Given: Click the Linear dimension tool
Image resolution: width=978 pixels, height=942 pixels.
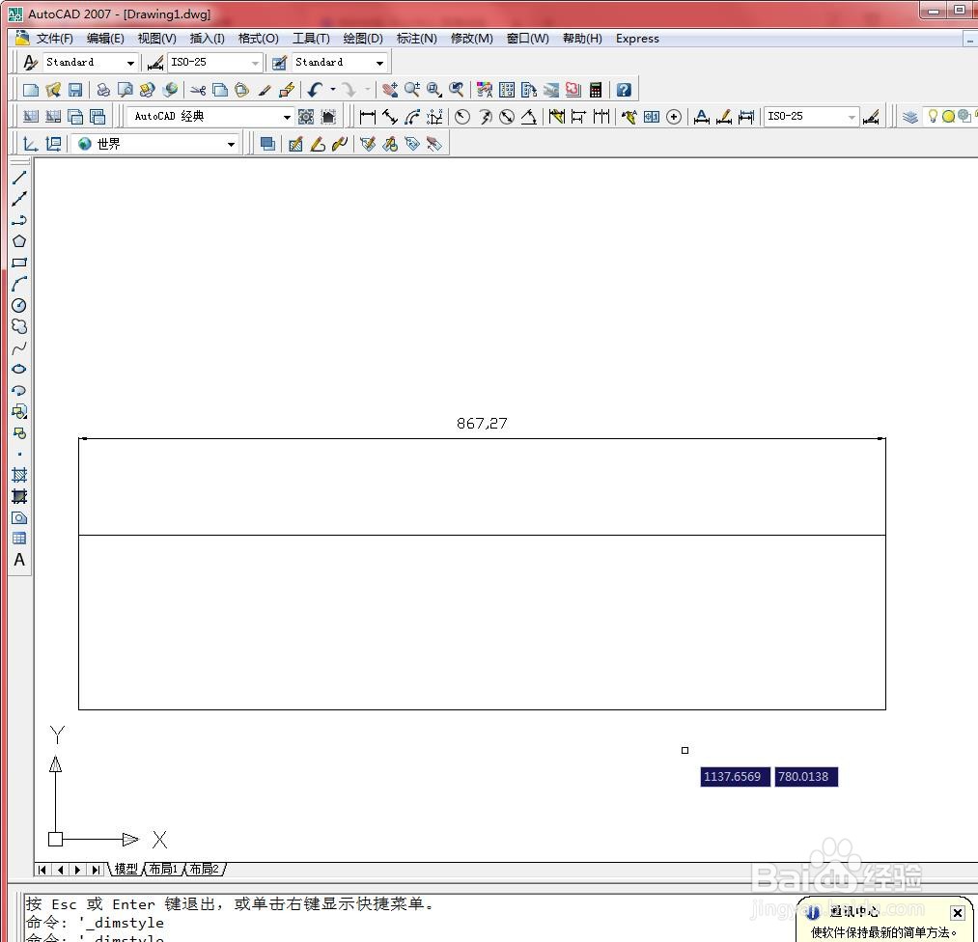Looking at the screenshot, I should click(368, 117).
